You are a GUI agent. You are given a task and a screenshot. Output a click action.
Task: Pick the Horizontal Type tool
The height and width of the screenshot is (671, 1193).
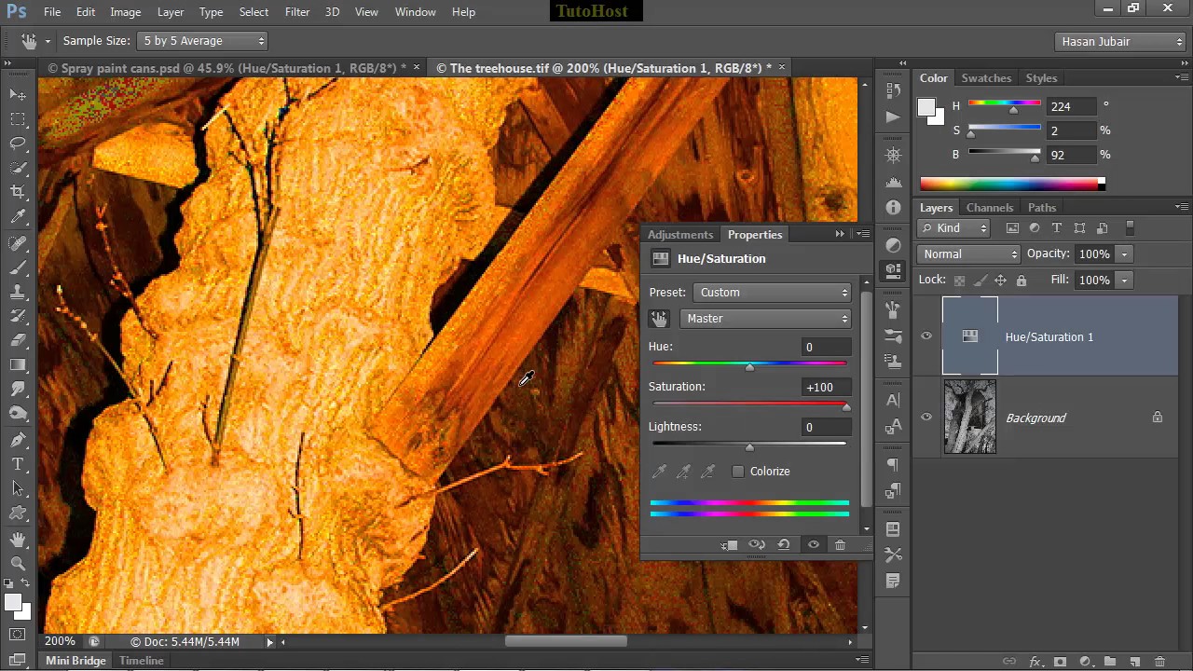[x=18, y=464]
